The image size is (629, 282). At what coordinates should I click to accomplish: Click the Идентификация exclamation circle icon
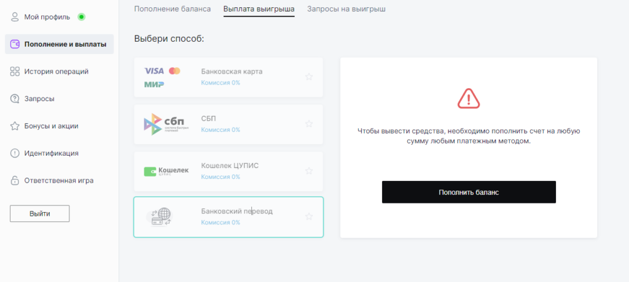(x=15, y=153)
